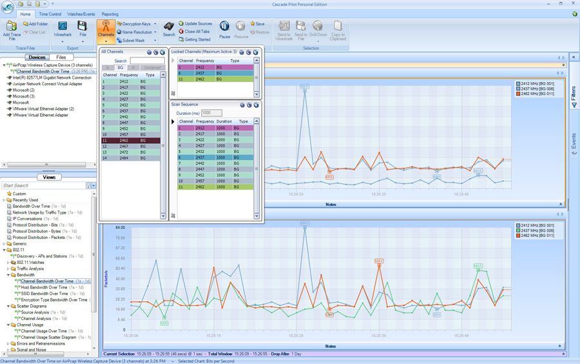
Task: Open the Time Control ribbon tab
Action: (x=50, y=14)
